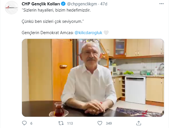The height and width of the screenshot is (128, 169).
Task: Open the share tweet icon
Action: (x=139, y=123)
